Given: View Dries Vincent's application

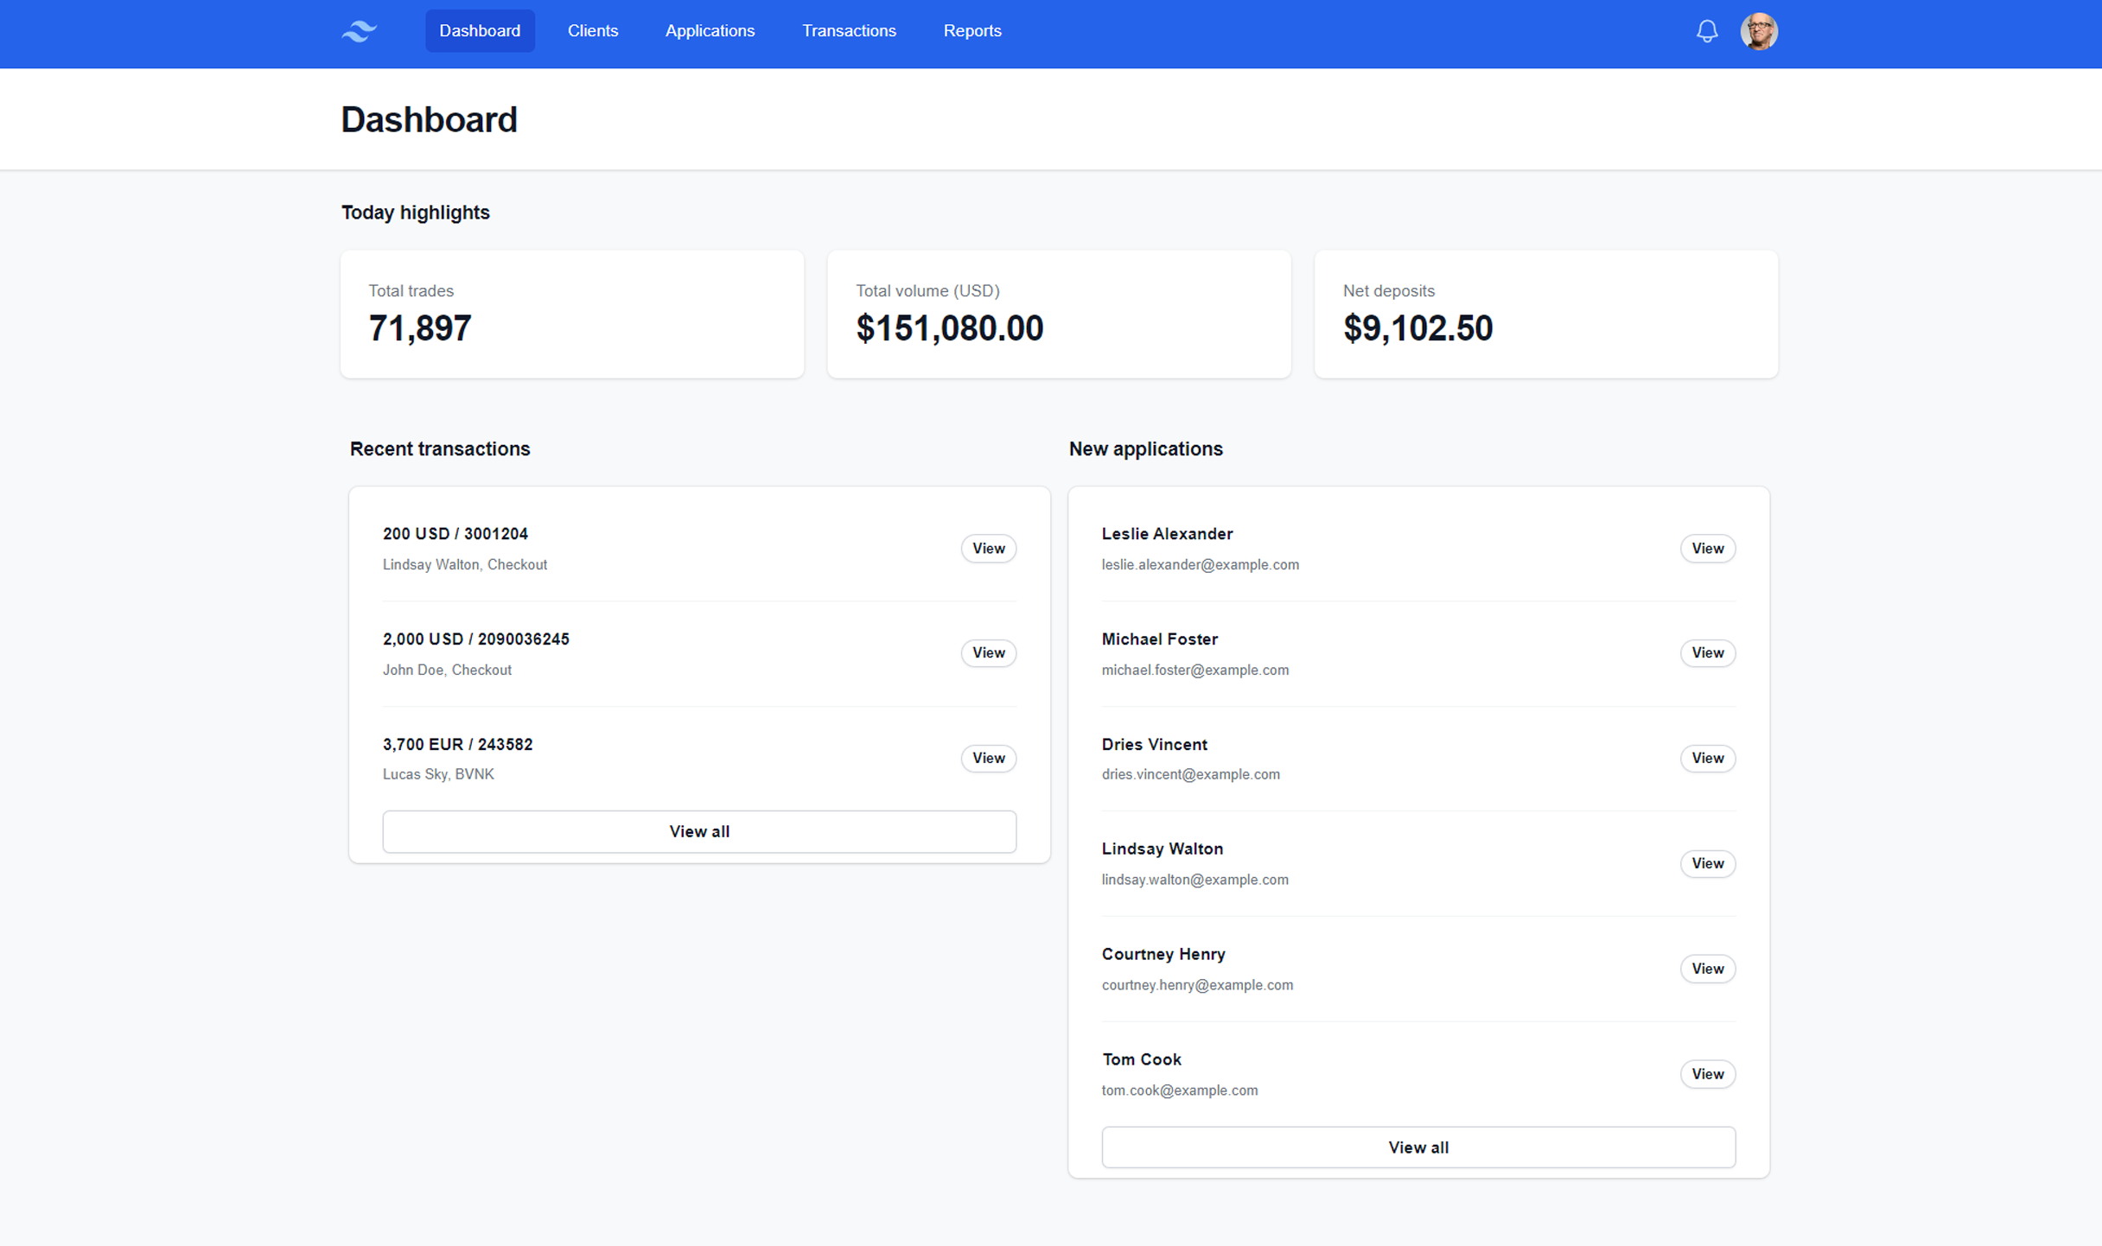Looking at the screenshot, I should coord(1707,758).
